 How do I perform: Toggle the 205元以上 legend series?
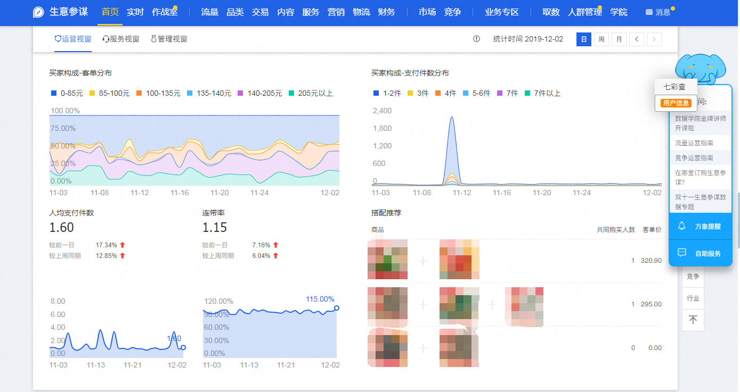[x=311, y=93]
